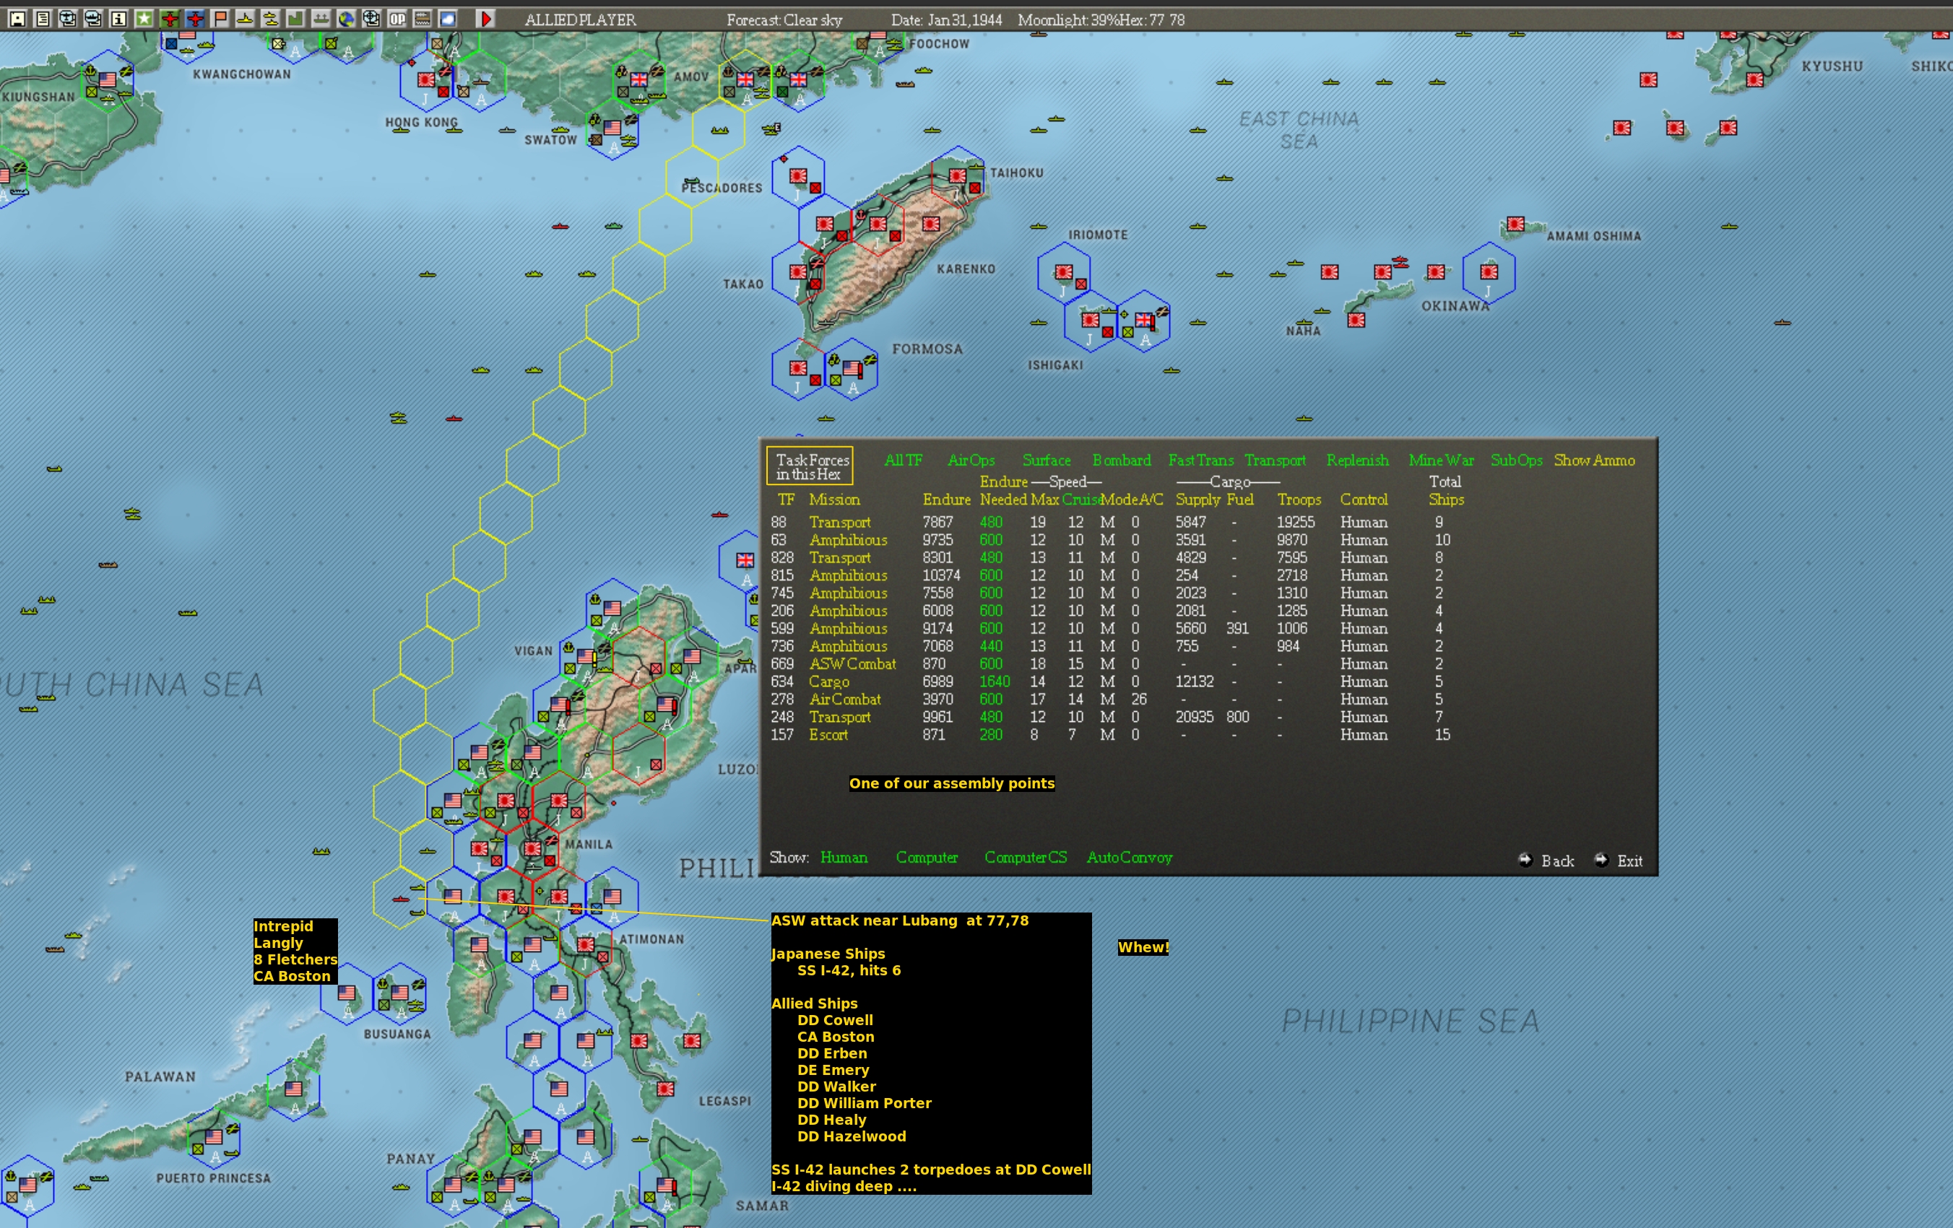Screen dimensions: 1953x1228
Task: Toggle Human task forces filter
Action: pos(844,858)
